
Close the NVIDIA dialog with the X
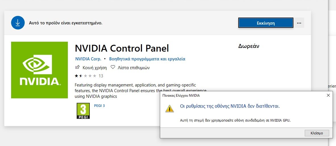point(328,95)
